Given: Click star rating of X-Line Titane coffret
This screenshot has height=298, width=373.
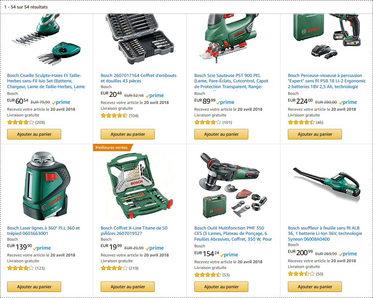Looking at the screenshot, I should tap(114, 268).
